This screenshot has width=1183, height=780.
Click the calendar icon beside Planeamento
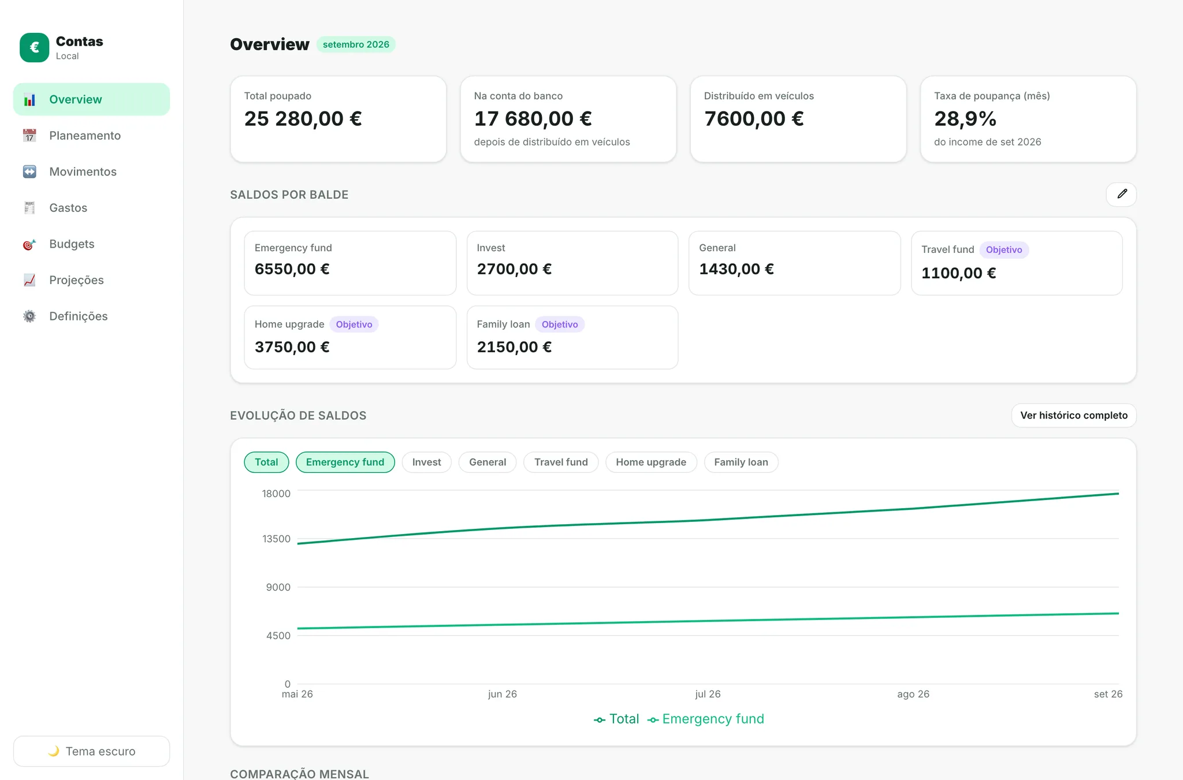pos(29,136)
